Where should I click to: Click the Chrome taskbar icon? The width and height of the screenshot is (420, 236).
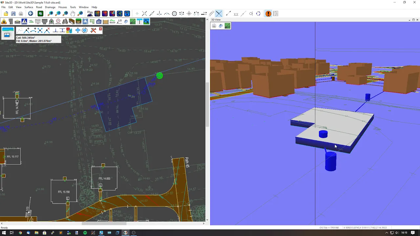[20, 233]
